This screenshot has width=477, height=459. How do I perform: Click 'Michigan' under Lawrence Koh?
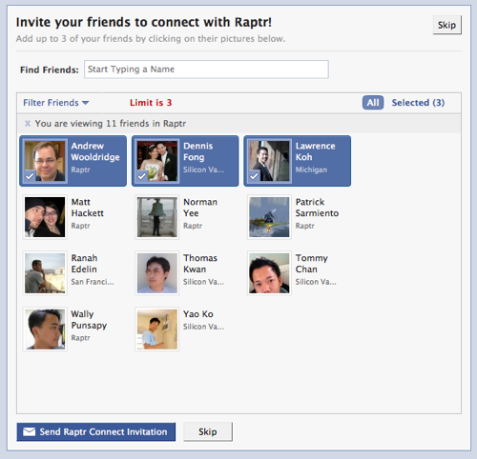click(x=311, y=170)
